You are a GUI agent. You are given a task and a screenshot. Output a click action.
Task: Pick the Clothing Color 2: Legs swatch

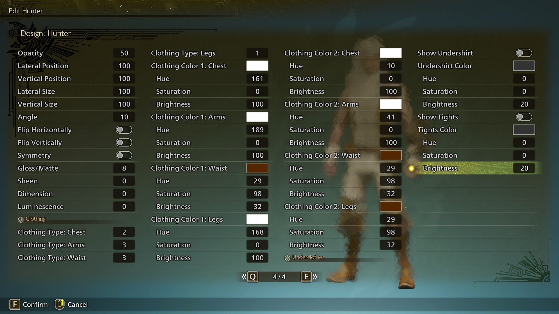click(x=391, y=206)
